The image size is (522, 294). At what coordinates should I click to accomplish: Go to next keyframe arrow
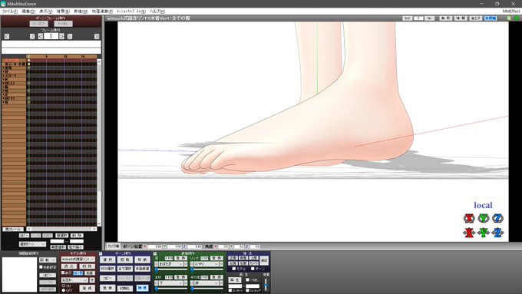click(70, 36)
